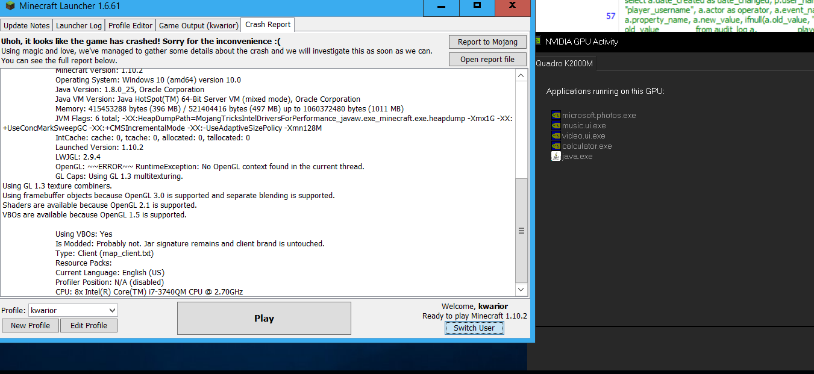Viewport: 814px width, 374px height.
Task: Click the NVIDIA GPU Activity logo icon
Action: point(537,42)
